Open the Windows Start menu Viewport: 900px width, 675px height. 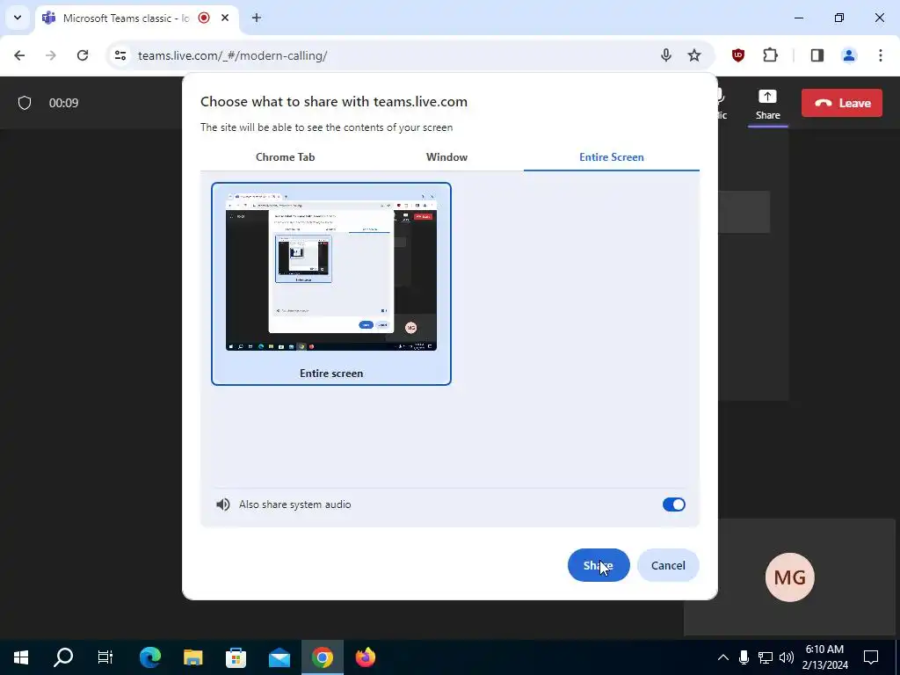pos(21,657)
